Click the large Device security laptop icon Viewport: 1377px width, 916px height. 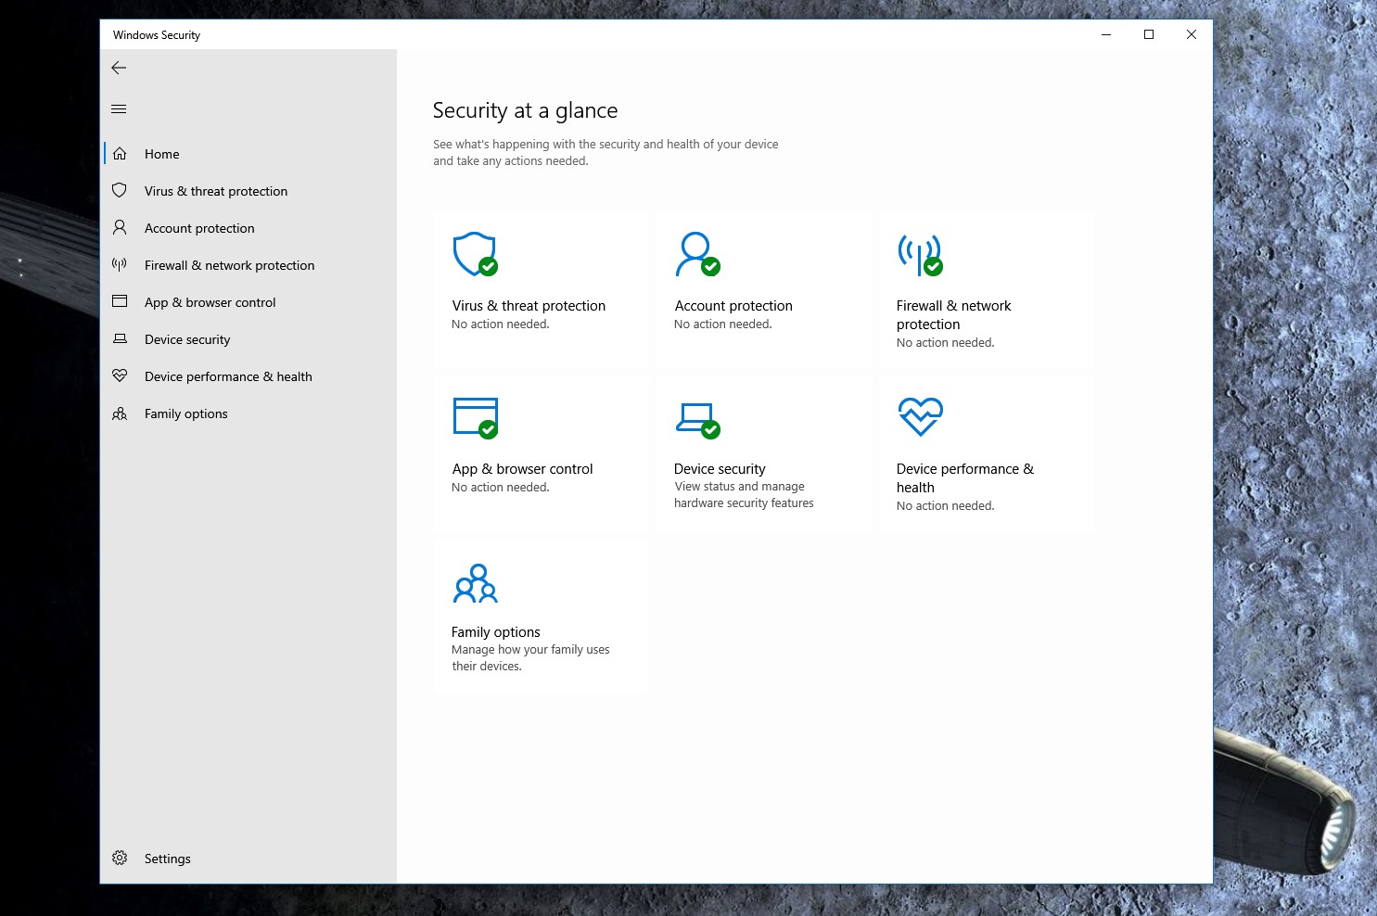coord(697,420)
